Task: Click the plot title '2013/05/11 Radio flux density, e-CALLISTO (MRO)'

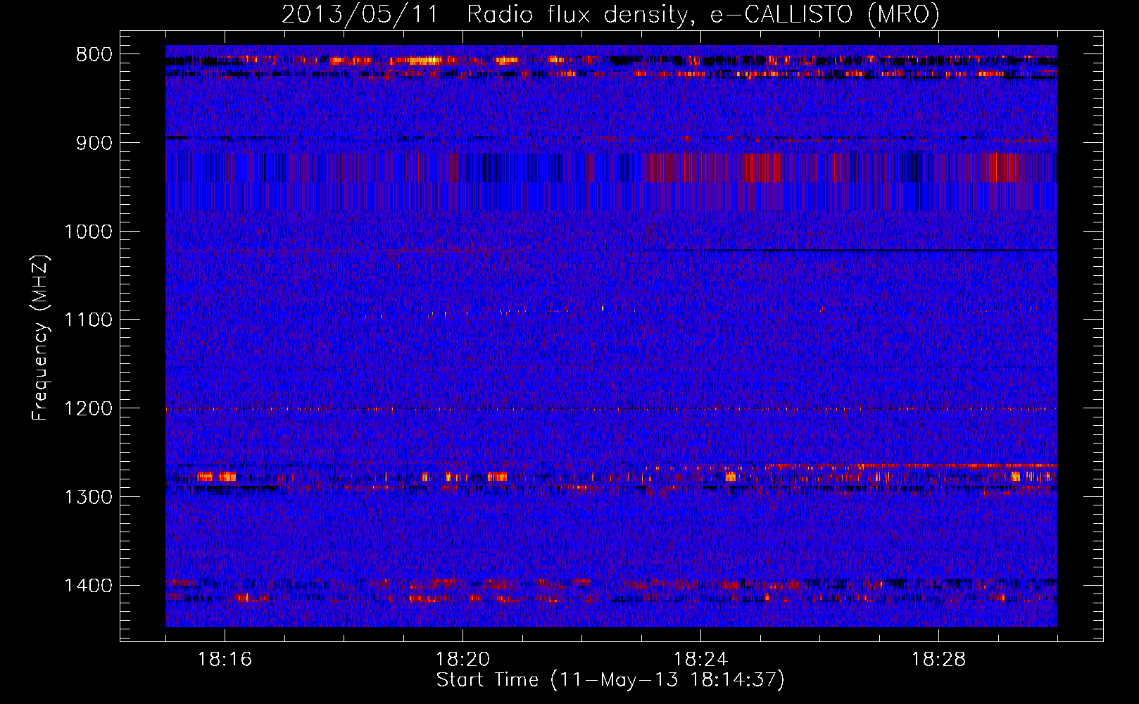Action: 610,15
